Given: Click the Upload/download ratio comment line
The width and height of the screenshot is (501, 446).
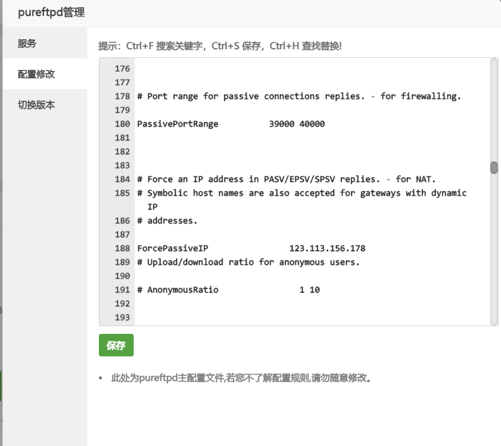Looking at the screenshot, I should coord(248,262).
